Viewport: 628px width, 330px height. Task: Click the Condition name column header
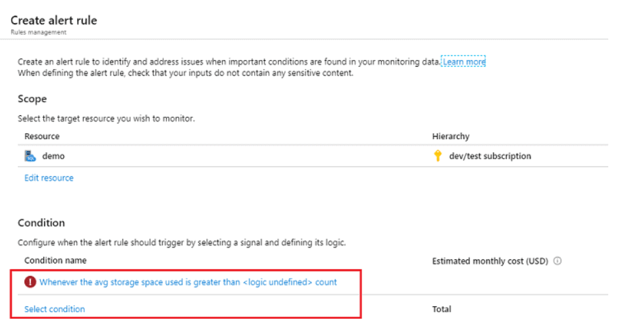tap(55, 261)
